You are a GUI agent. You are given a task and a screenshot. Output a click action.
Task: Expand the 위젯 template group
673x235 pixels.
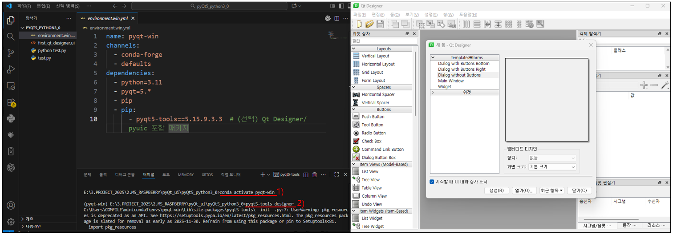(434, 93)
